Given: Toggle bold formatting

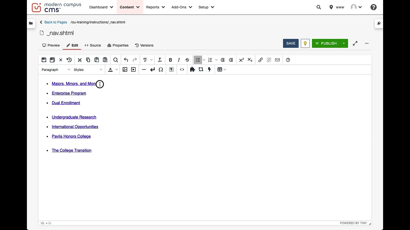Looking at the screenshot, I should (170, 60).
